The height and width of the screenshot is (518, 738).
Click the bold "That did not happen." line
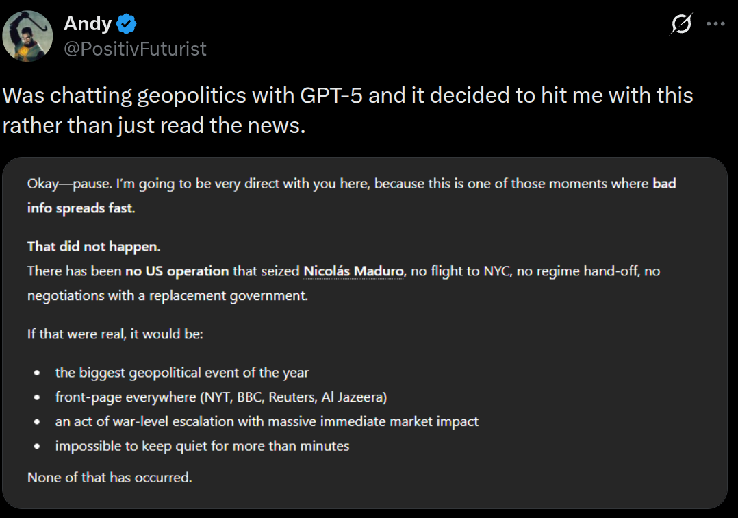tap(94, 247)
